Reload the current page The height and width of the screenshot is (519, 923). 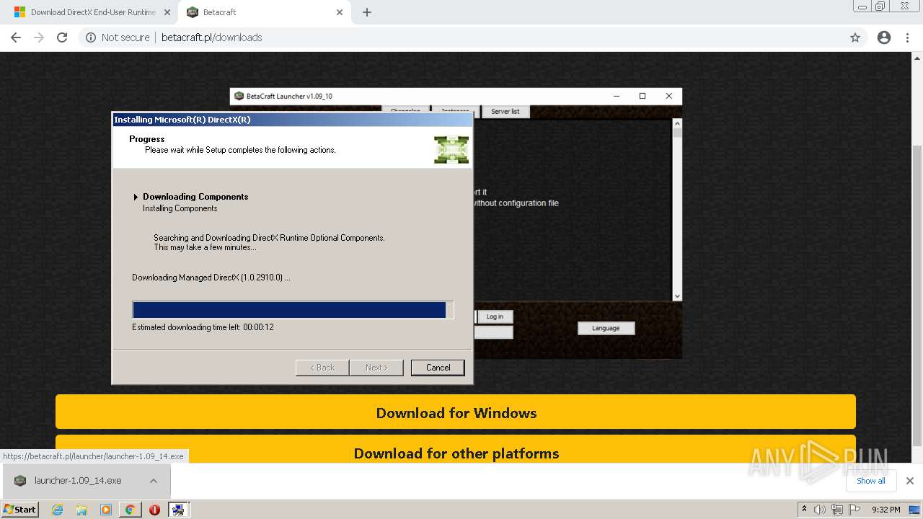(x=62, y=37)
